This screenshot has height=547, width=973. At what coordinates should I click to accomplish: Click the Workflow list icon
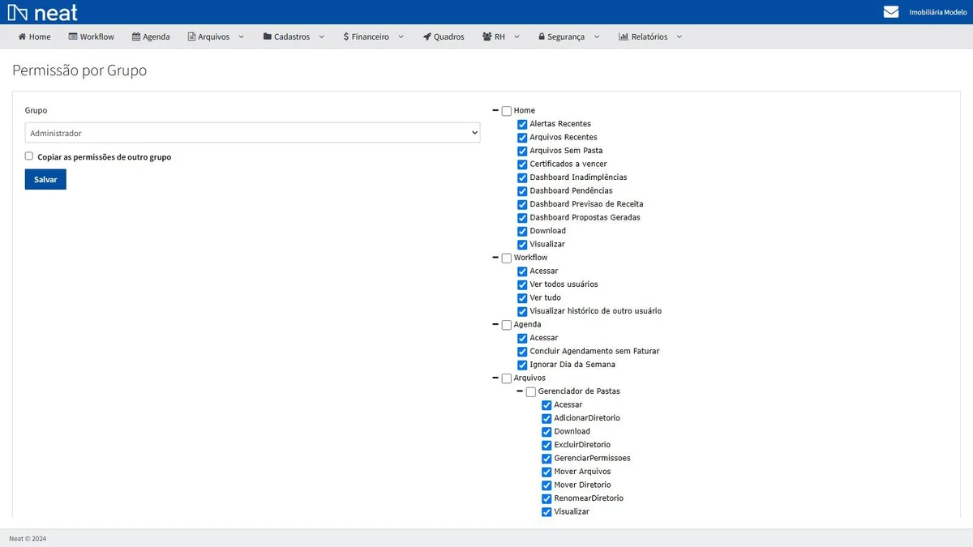pos(73,36)
